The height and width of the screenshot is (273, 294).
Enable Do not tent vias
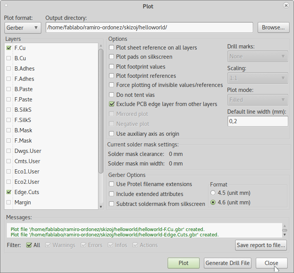pyautogui.click(x=112, y=95)
